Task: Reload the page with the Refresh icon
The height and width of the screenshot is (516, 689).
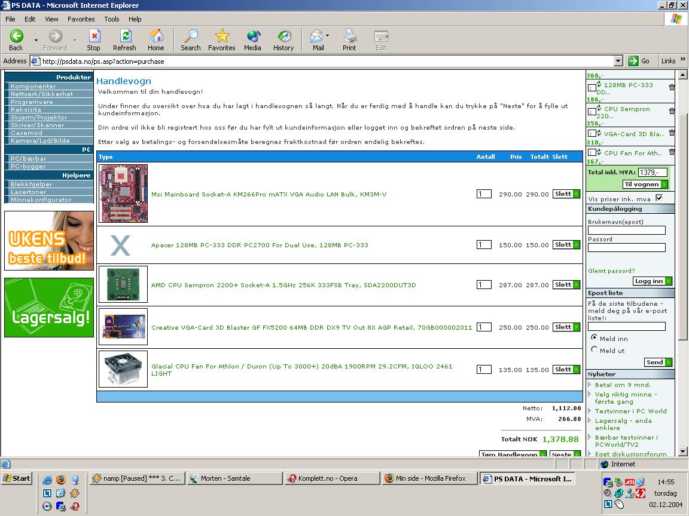Action: (x=124, y=41)
